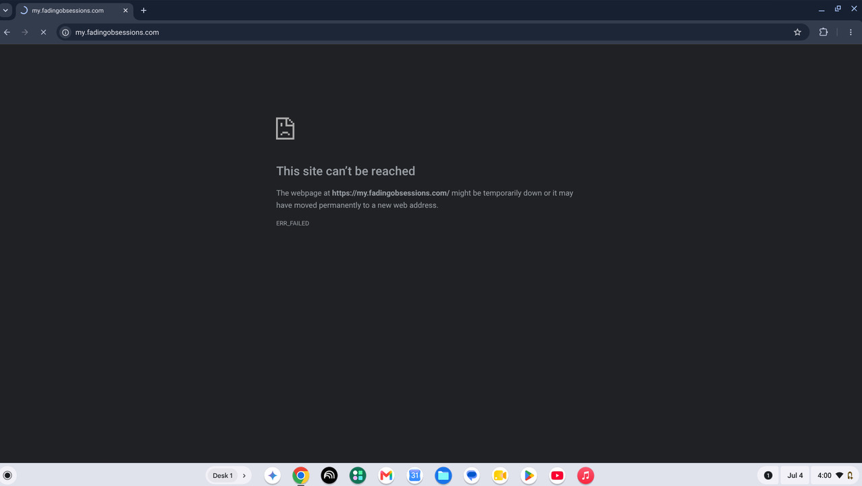Go back to the previous page
Viewport: 862px width, 486px height.
tap(7, 32)
